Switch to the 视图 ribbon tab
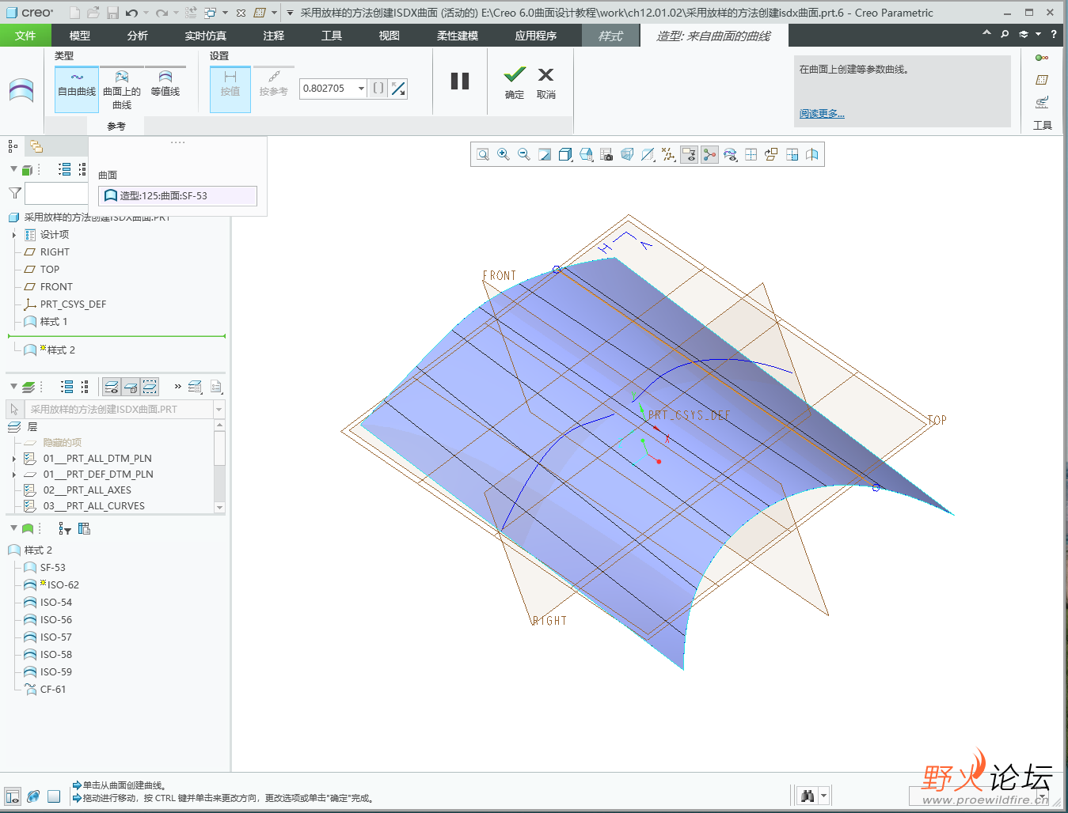The height and width of the screenshot is (813, 1068). [390, 36]
